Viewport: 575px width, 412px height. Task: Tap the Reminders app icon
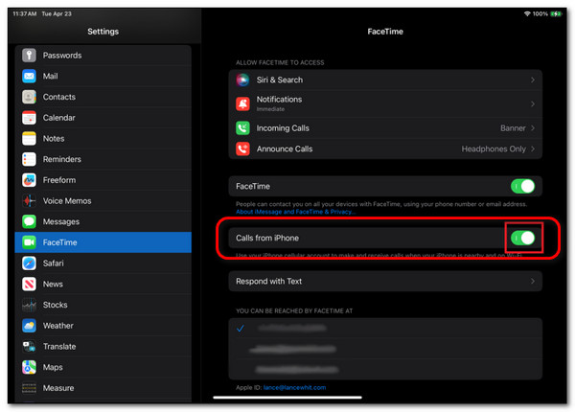tap(29, 159)
